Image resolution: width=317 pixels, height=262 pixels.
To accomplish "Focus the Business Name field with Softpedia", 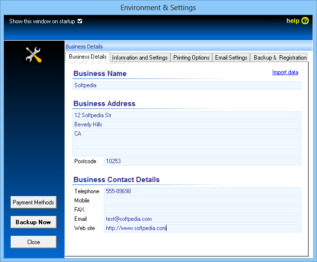I will [x=187, y=85].
